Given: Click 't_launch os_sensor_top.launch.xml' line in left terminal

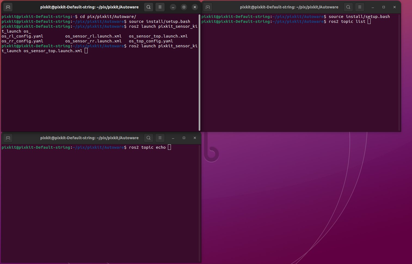Looking at the screenshot, I should 42,51.
